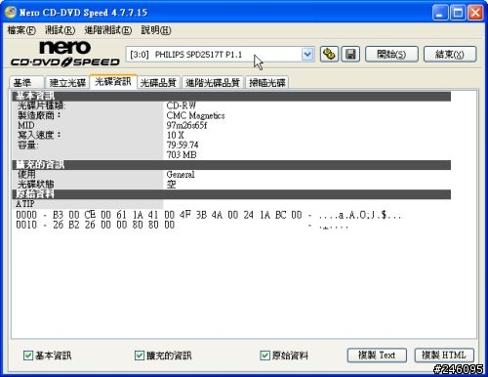Click the 703 MB capacity value
The width and height of the screenshot is (488, 377).
point(182,154)
